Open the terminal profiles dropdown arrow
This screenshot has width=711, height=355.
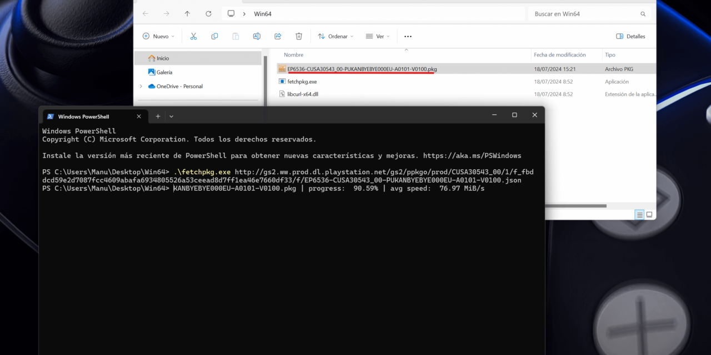[x=171, y=116]
